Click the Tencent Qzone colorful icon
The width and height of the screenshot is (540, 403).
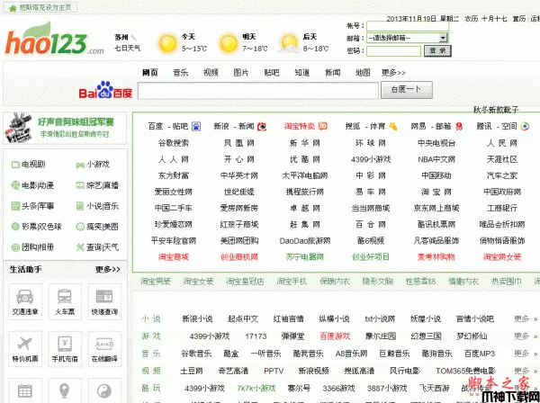click(x=525, y=126)
